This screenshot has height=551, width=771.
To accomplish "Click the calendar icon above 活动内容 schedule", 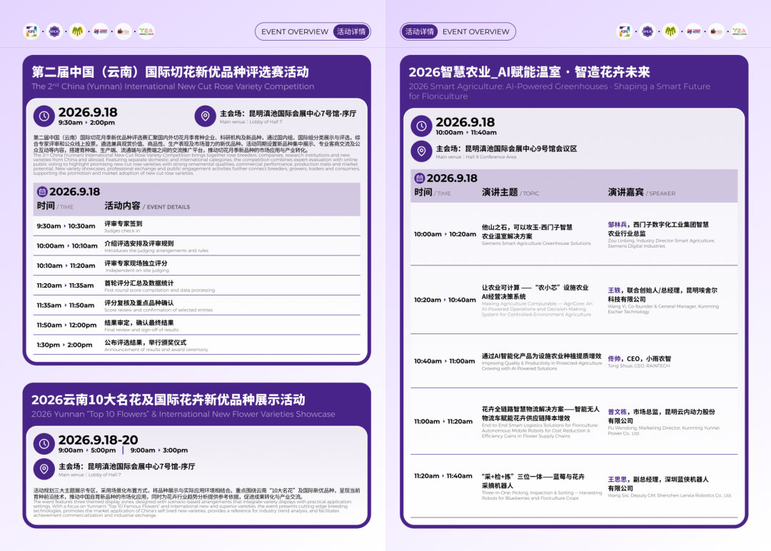I will tap(42, 192).
